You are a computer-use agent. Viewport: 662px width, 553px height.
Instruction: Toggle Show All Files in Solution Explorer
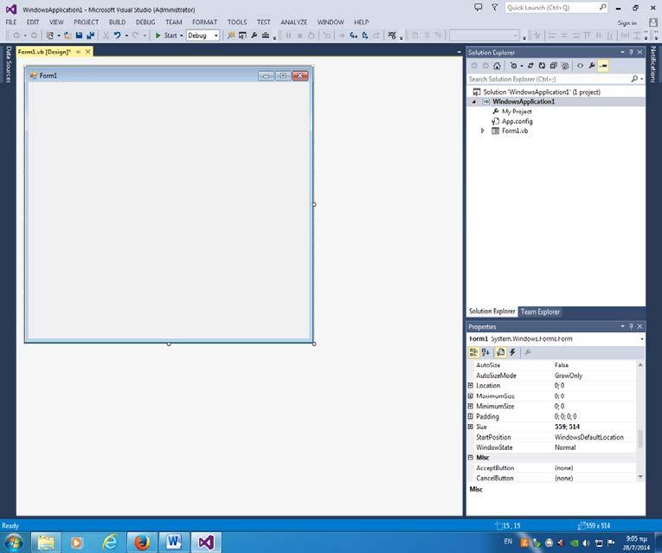(565, 66)
